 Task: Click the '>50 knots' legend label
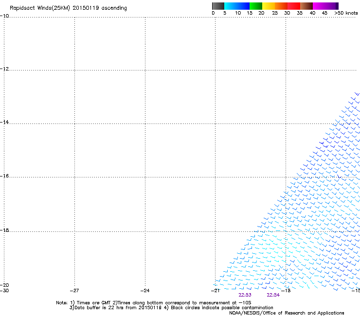[346, 13]
